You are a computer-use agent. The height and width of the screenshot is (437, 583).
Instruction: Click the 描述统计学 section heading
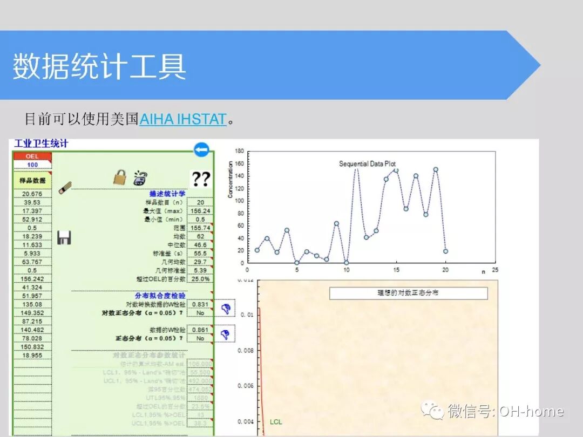(167, 194)
